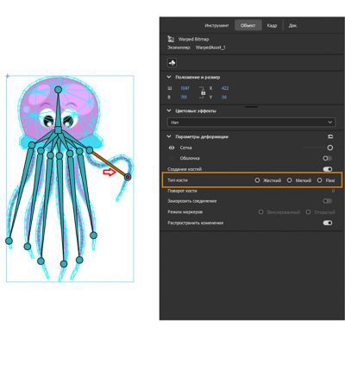Switch to the Кадр tab
This screenshot has width=345, height=365.
[272, 25]
